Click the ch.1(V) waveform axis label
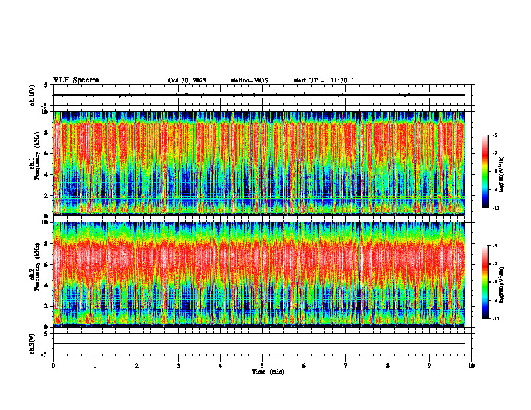Viewport: 531px width, 410px height. pos(32,95)
